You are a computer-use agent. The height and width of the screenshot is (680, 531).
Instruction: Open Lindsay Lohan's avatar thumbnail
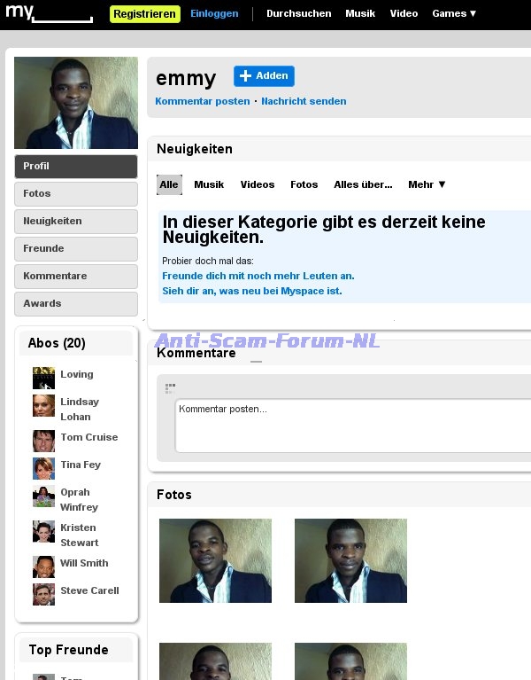tap(43, 405)
